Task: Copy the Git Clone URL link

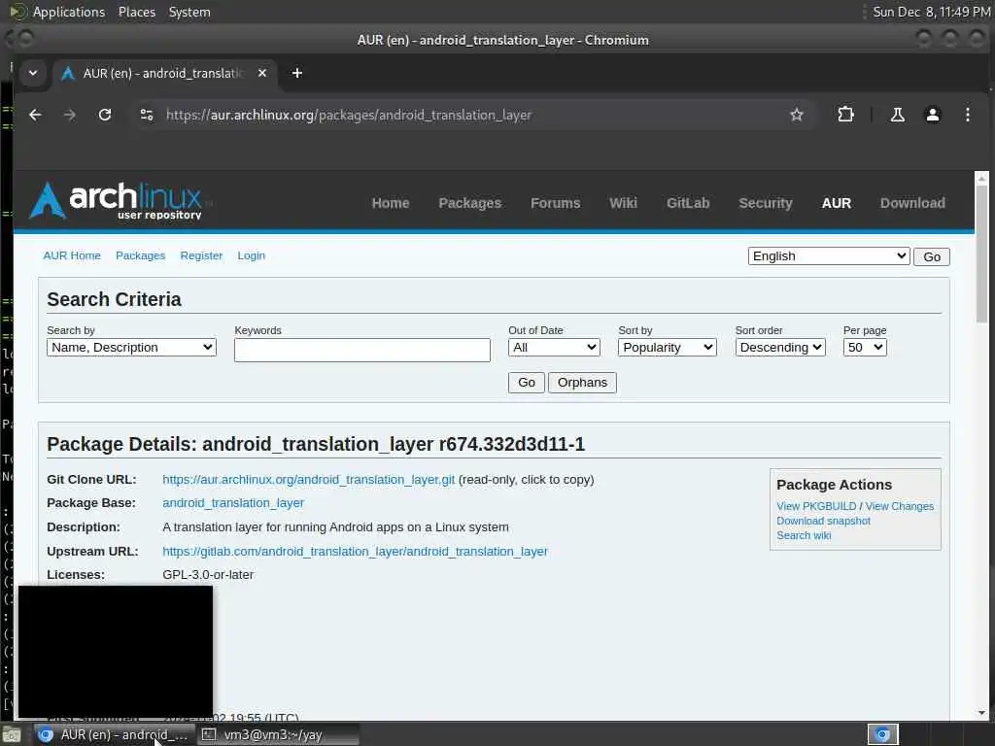Action: pos(308,480)
